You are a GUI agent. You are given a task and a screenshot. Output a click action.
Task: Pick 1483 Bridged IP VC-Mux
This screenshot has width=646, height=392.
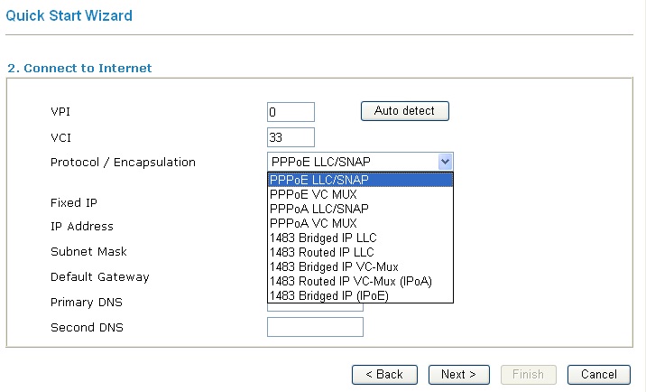coord(360,266)
